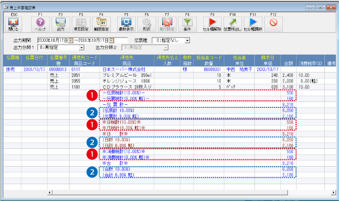
Task: Click the 出力期間 start date field
Action: (53, 41)
